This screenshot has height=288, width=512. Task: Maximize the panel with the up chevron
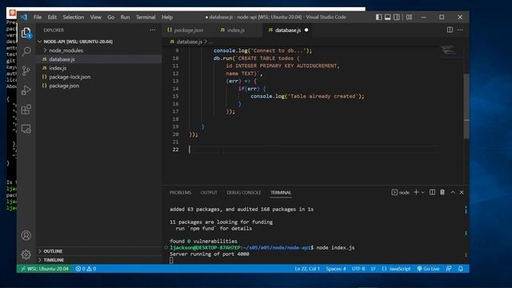pos(453,192)
